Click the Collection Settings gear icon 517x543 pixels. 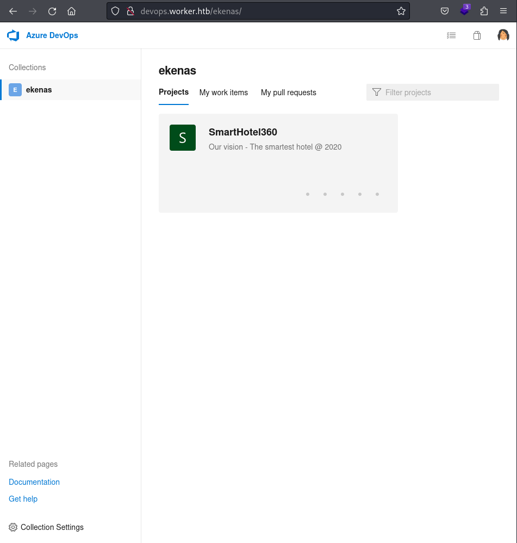tap(13, 527)
